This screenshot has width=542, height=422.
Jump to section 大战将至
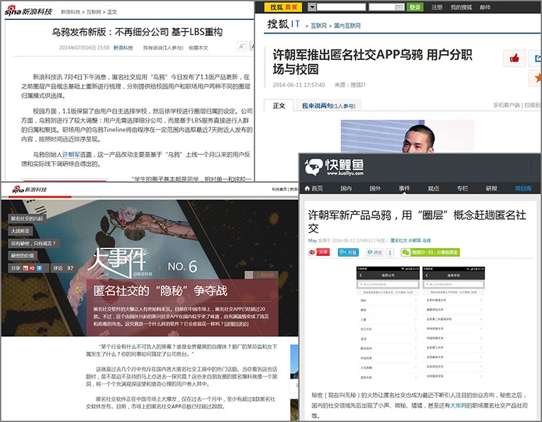coord(20,231)
